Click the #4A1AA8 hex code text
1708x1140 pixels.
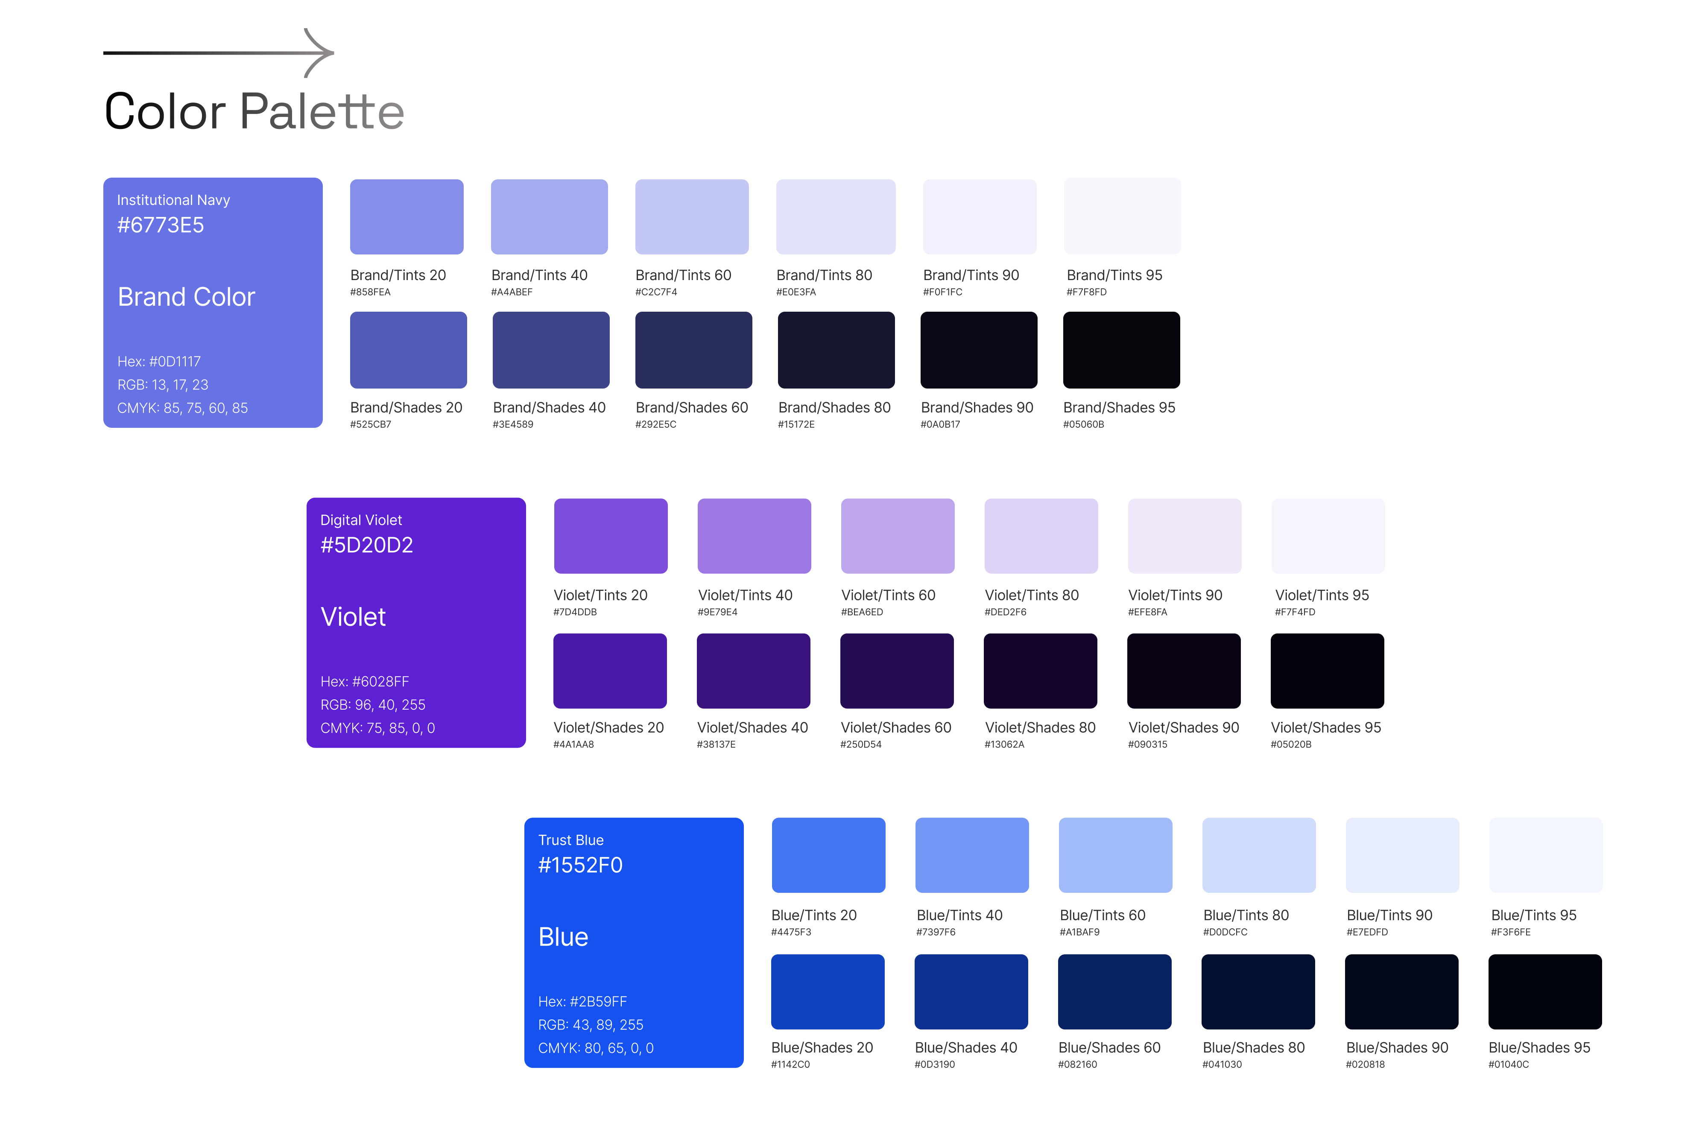click(573, 745)
